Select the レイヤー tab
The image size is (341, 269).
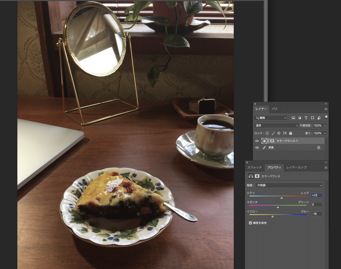coord(261,109)
